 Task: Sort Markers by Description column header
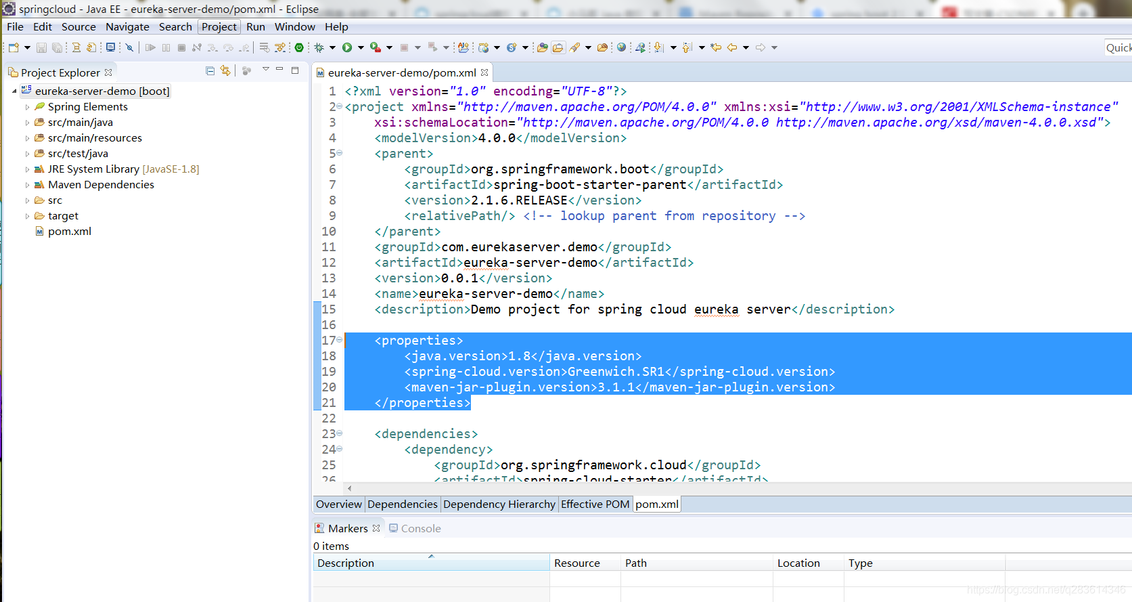tap(431, 563)
